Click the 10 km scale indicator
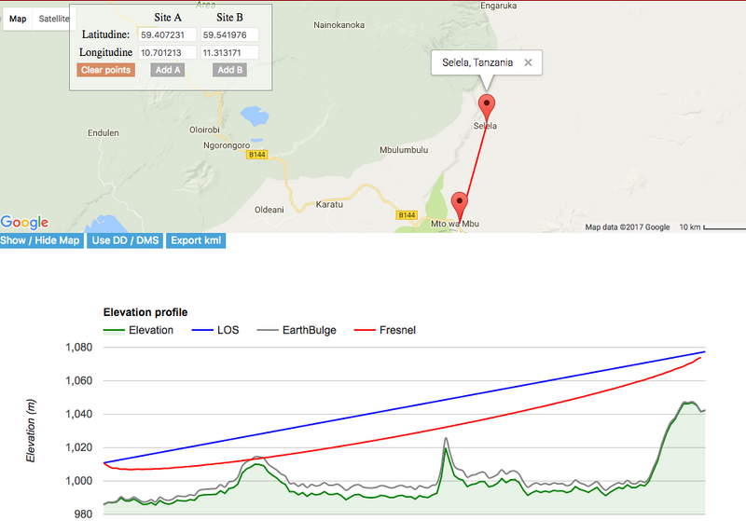Image resolution: width=746 pixels, height=521 pixels. [712, 227]
